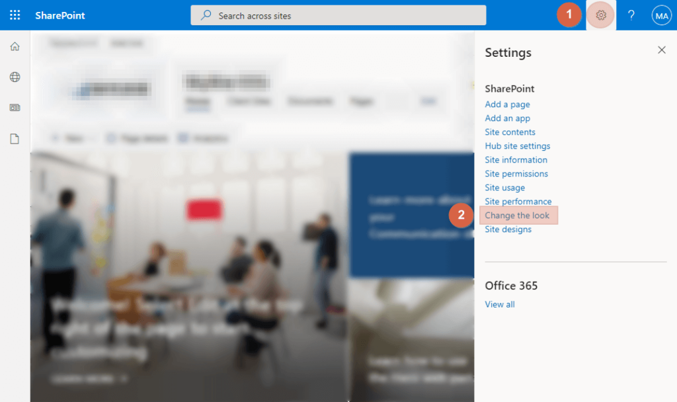
Task: Click the SharePoint header title
Action: coord(60,16)
